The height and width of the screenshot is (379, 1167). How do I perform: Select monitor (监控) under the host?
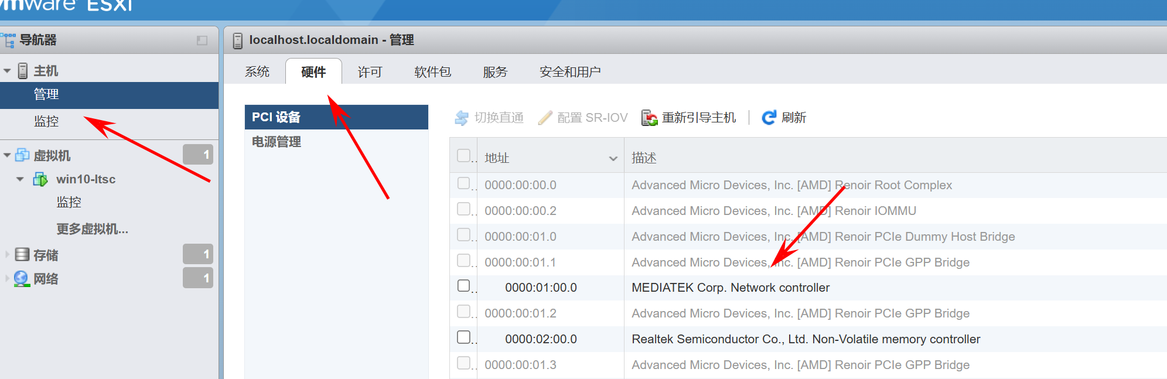[x=46, y=121]
